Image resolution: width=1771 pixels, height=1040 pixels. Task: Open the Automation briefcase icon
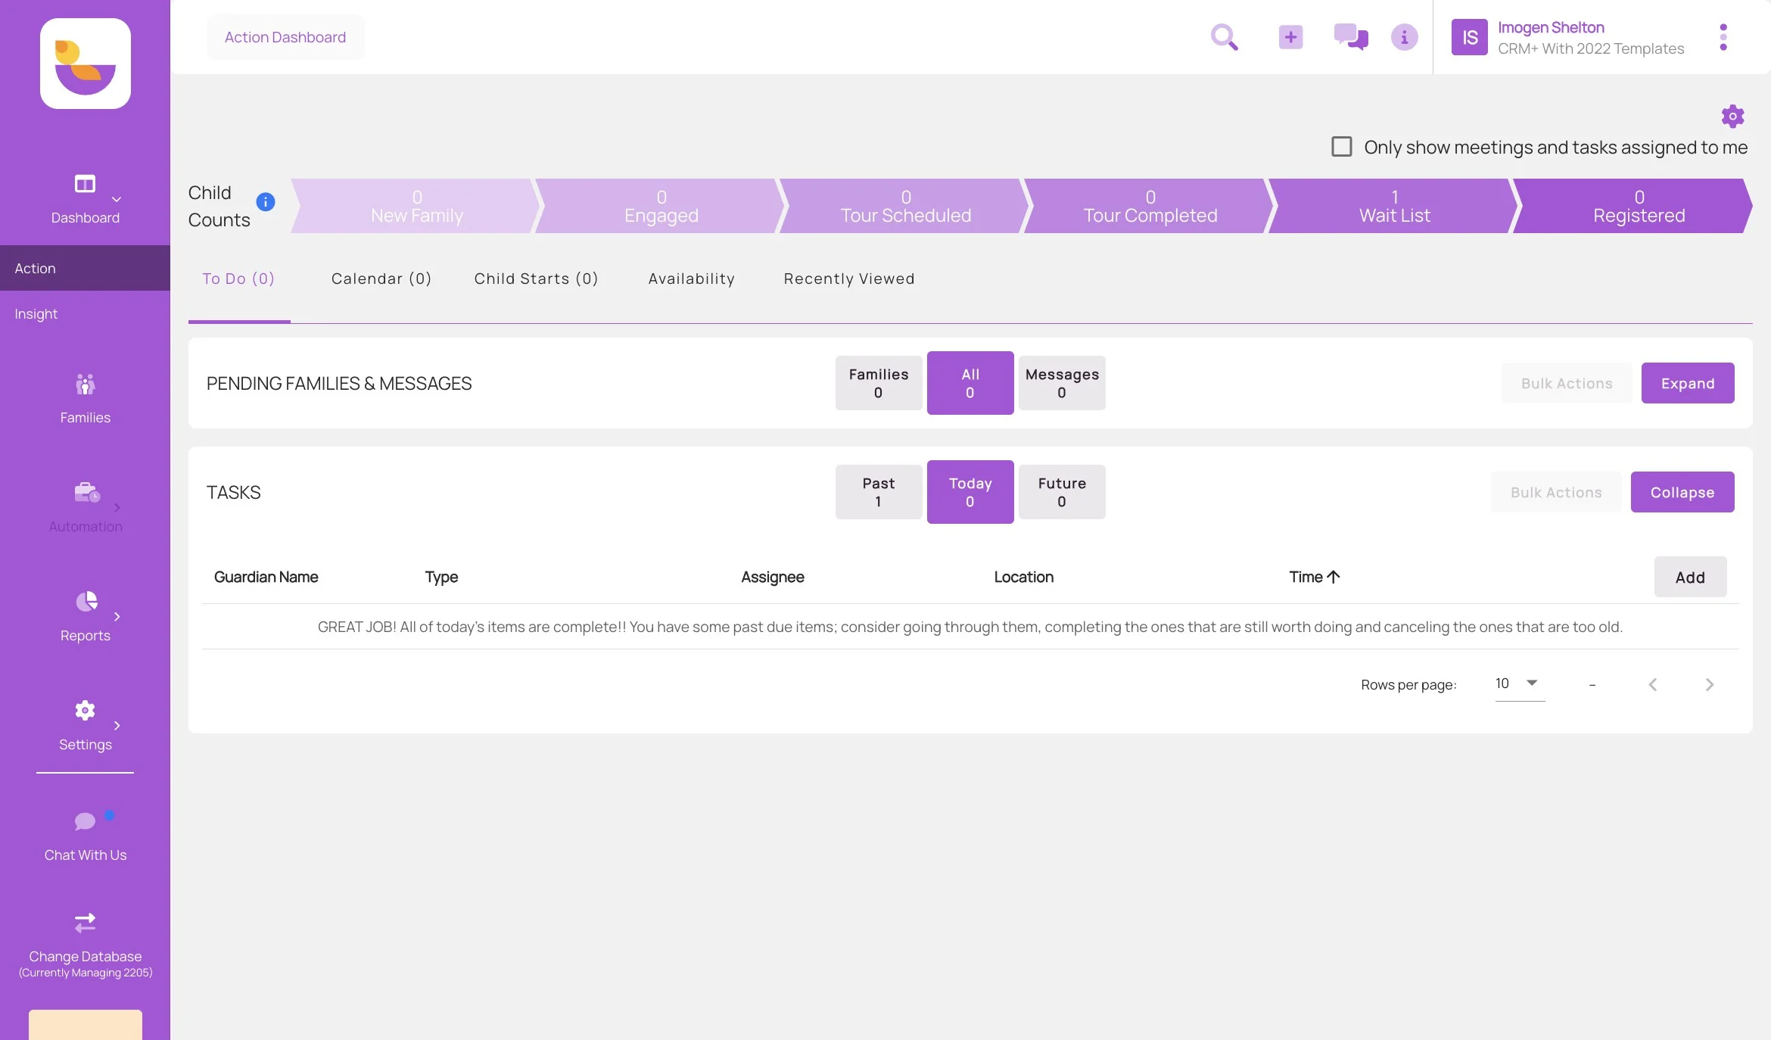pyautogui.click(x=87, y=493)
